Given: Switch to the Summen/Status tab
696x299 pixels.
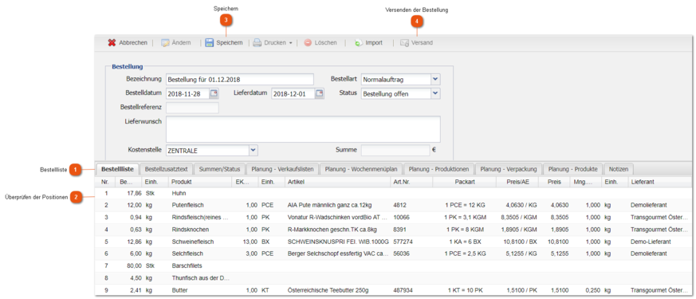Looking at the screenshot, I should [x=219, y=169].
